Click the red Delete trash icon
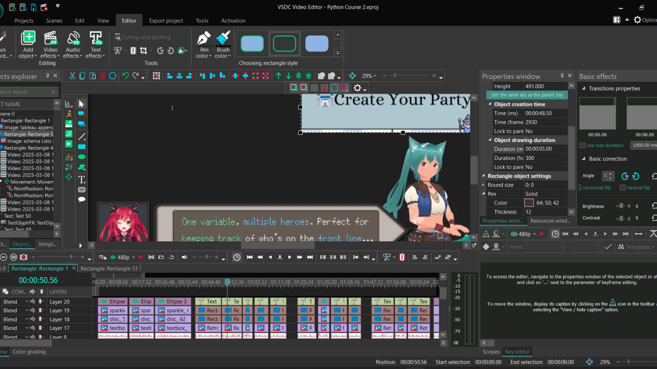Viewport: 657px width, 369px height. pos(103,76)
